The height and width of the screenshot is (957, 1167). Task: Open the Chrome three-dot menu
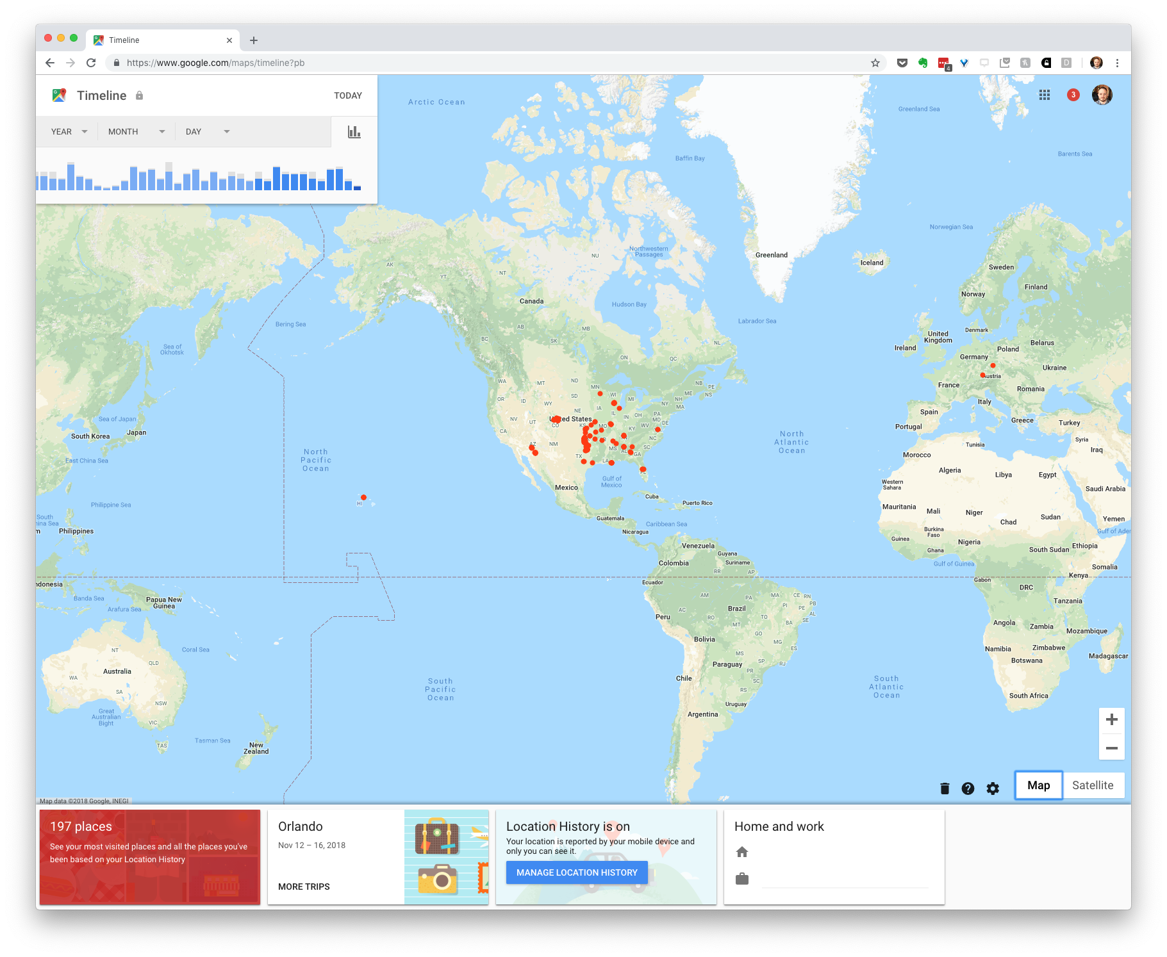(1117, 63)
